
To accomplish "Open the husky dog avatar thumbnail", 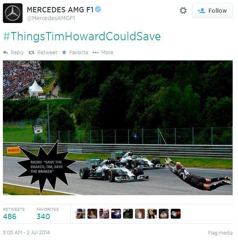I will pos(128,214).
